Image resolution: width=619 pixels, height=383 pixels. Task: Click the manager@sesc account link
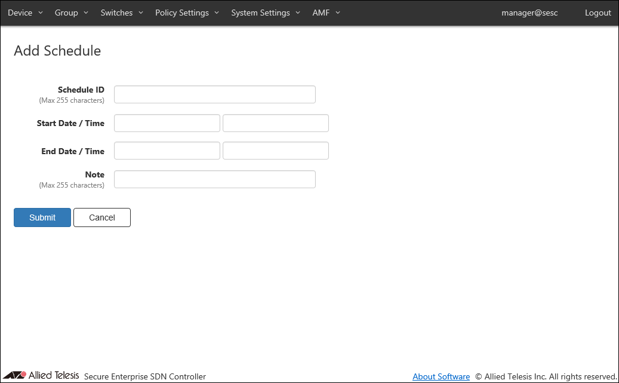click(529, 13)
